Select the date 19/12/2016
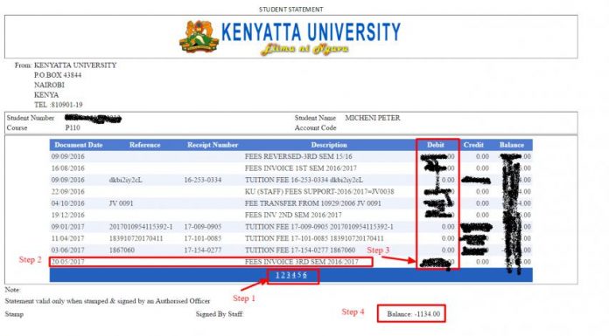This screenshot has width=609, height=336. point(68,215)
